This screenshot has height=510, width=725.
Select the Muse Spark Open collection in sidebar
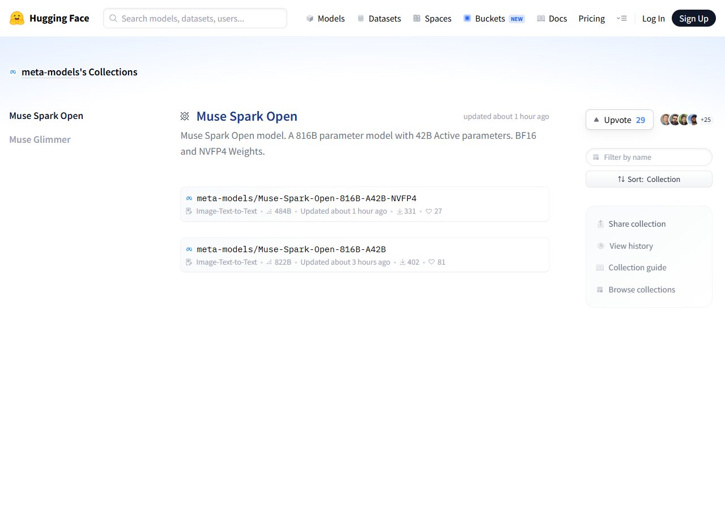46,116
